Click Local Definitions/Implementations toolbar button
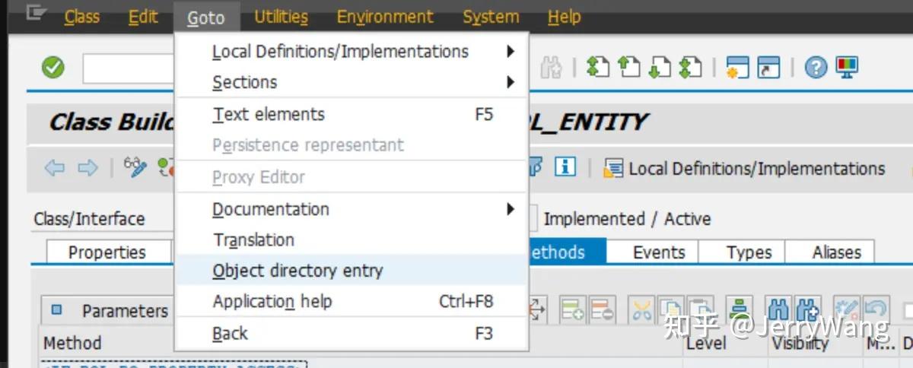The height and width of the screenshot is (368, 913). [x=746, y=168]
